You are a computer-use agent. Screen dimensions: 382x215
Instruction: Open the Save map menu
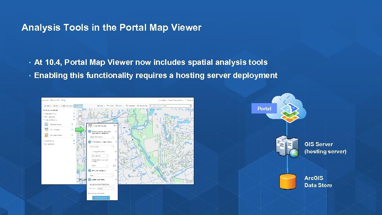(101, 106)
